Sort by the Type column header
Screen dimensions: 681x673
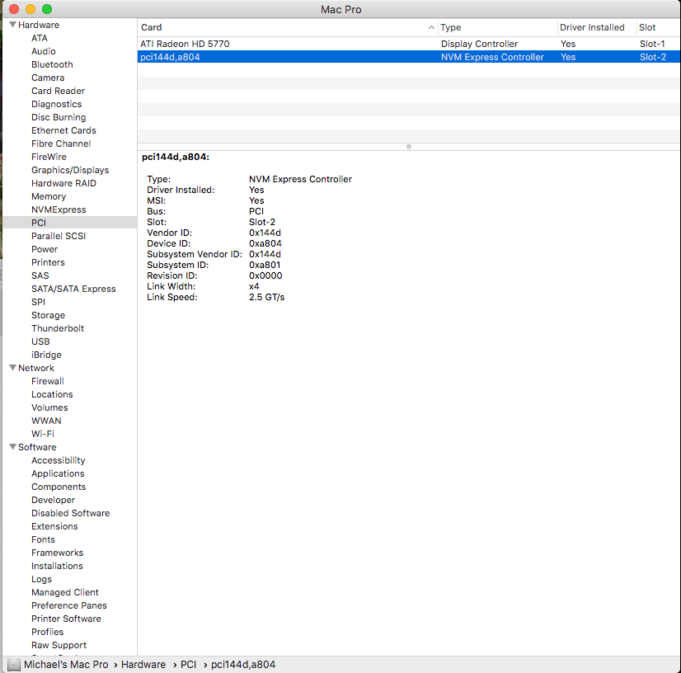pos(497,27)
